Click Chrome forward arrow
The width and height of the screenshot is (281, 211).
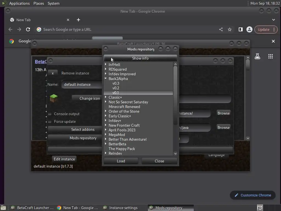coord(19,29)
